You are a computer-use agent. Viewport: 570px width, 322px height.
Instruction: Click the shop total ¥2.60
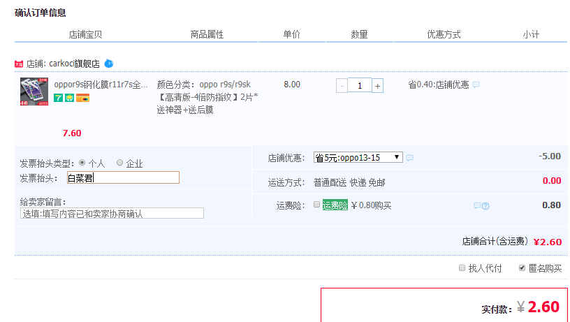pyautogui.click(x=548, y=242)
